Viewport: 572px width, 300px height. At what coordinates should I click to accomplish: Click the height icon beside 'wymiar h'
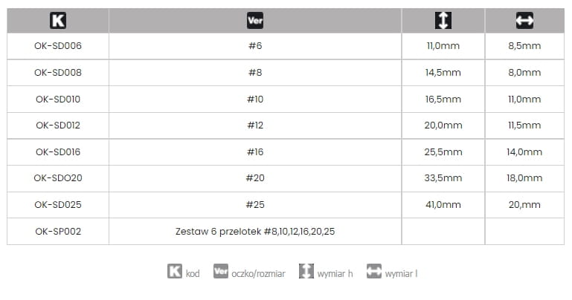pyautogui.click(x=306, y=273)
